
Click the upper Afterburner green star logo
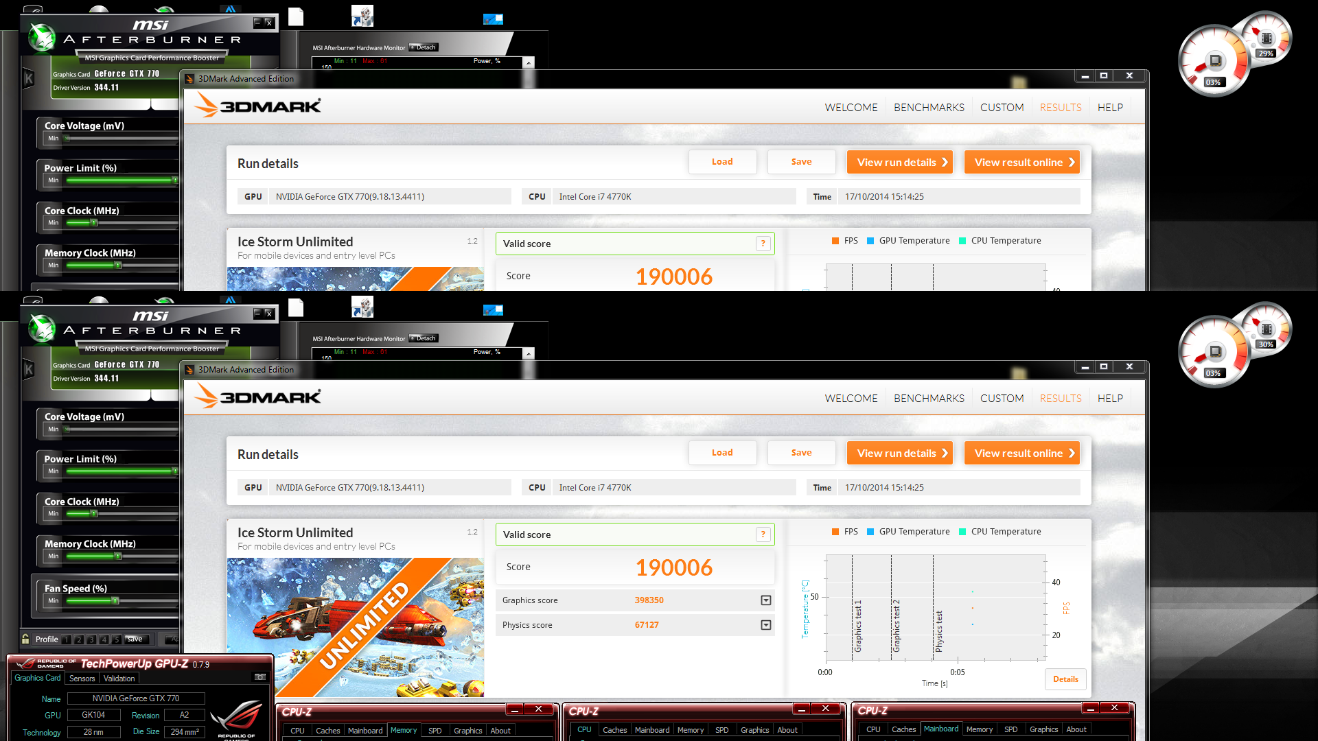click(42, 38)
